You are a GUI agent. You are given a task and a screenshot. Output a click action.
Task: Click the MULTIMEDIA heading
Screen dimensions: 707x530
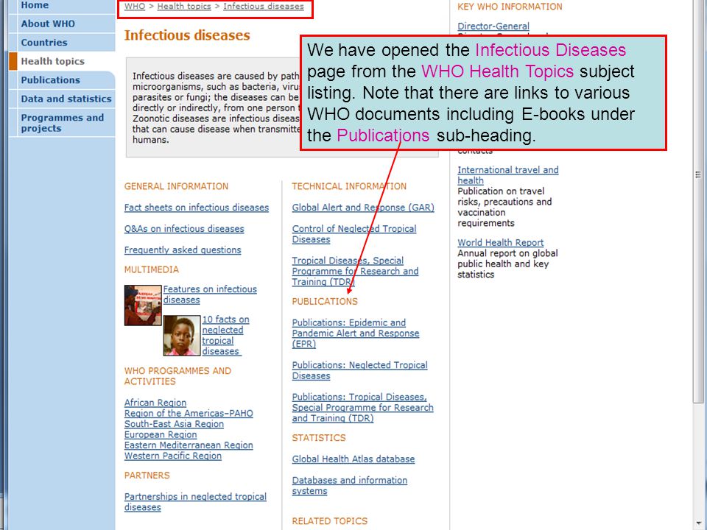click(152, 269)
